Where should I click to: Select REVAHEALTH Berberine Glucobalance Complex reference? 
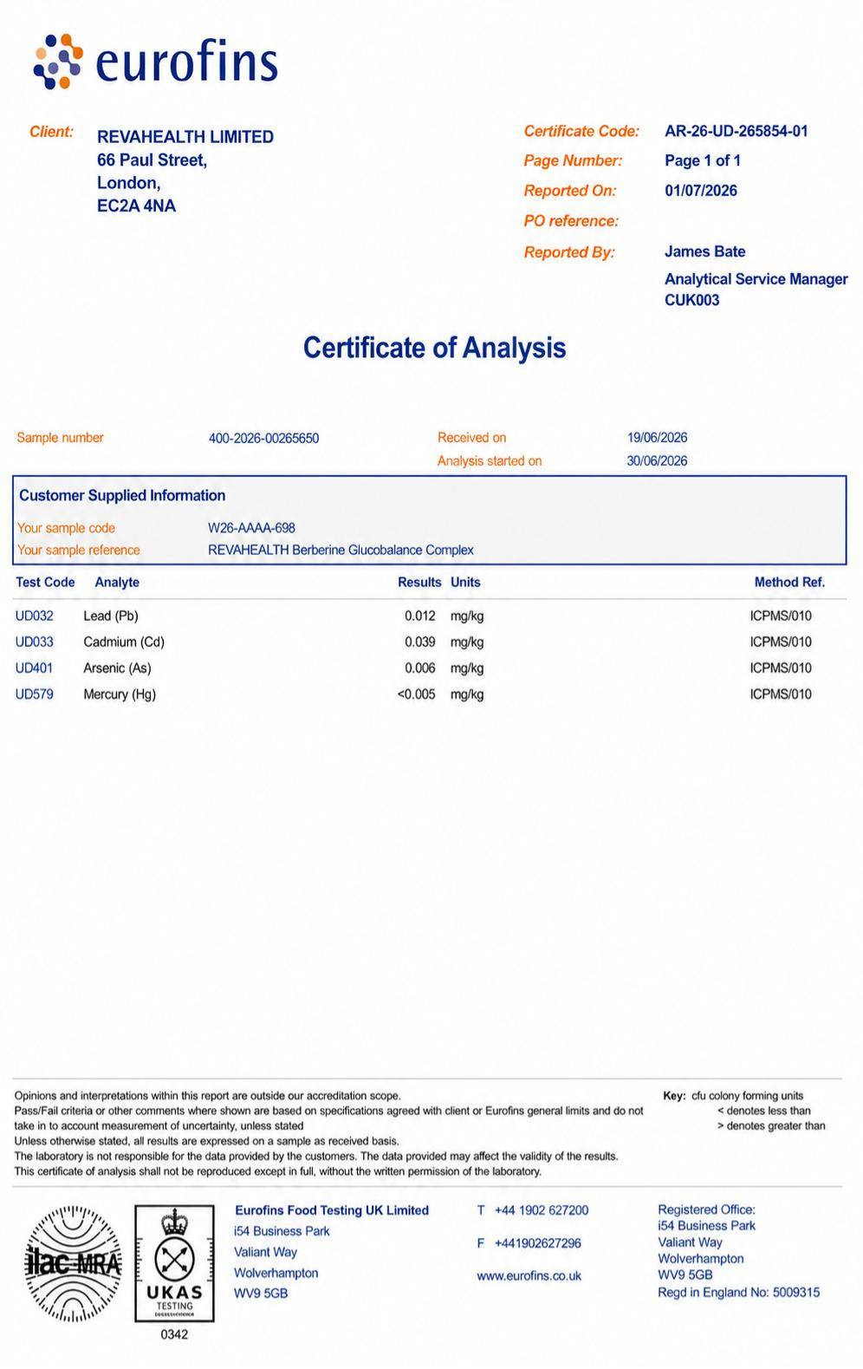click(x=341, y=551)
